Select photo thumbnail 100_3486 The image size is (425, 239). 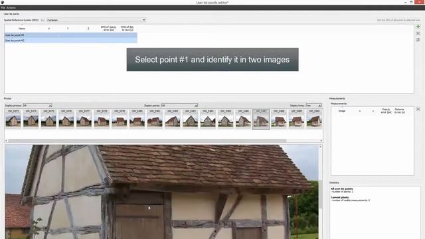[x=244, y=119]
